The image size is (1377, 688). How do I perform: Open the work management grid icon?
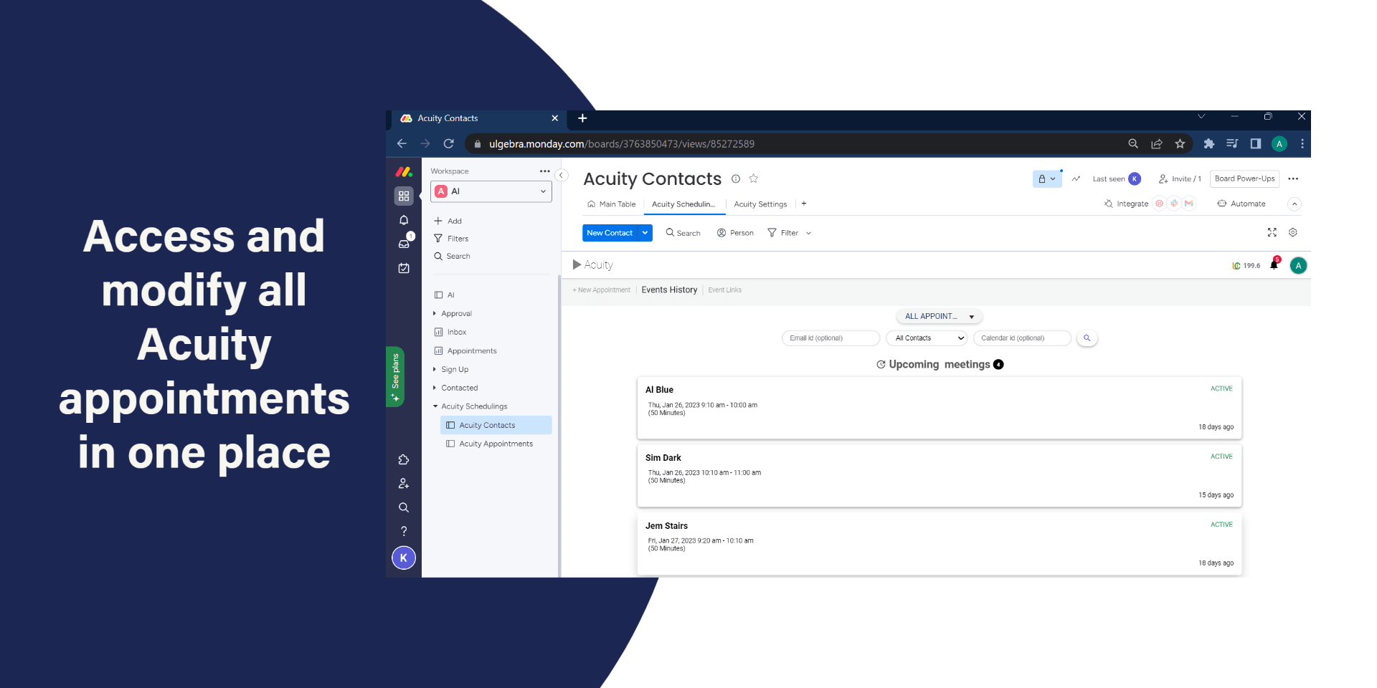pos(404,196)
